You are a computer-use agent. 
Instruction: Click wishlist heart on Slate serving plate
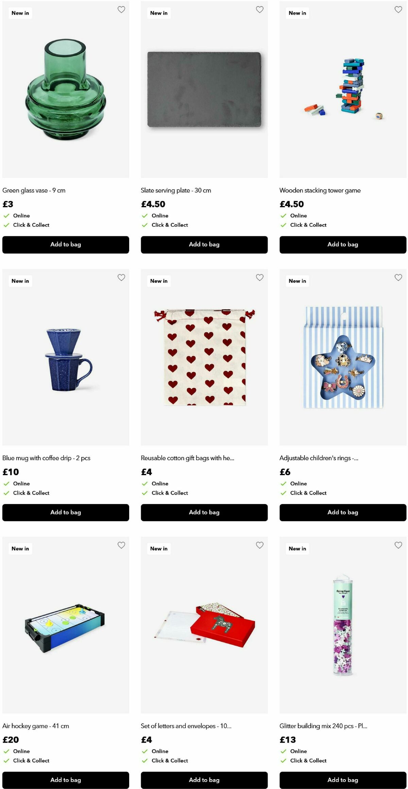[260, 10]
